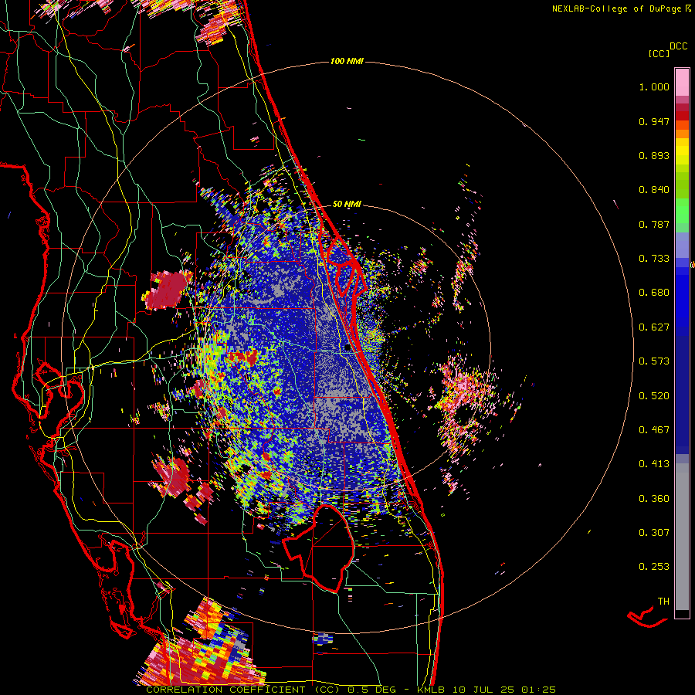Click the CORRELATION COEFFICIENT (CC) product title
This screenshot has width=695, height=695.
pos(242,690)
